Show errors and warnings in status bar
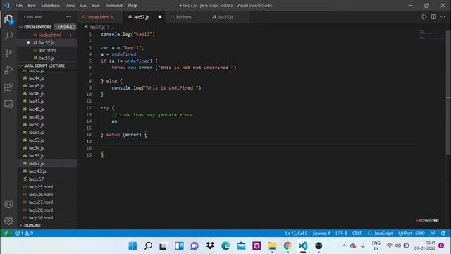Image resolution: width=451 pixels, height=254 pixels. click(24, 233)
